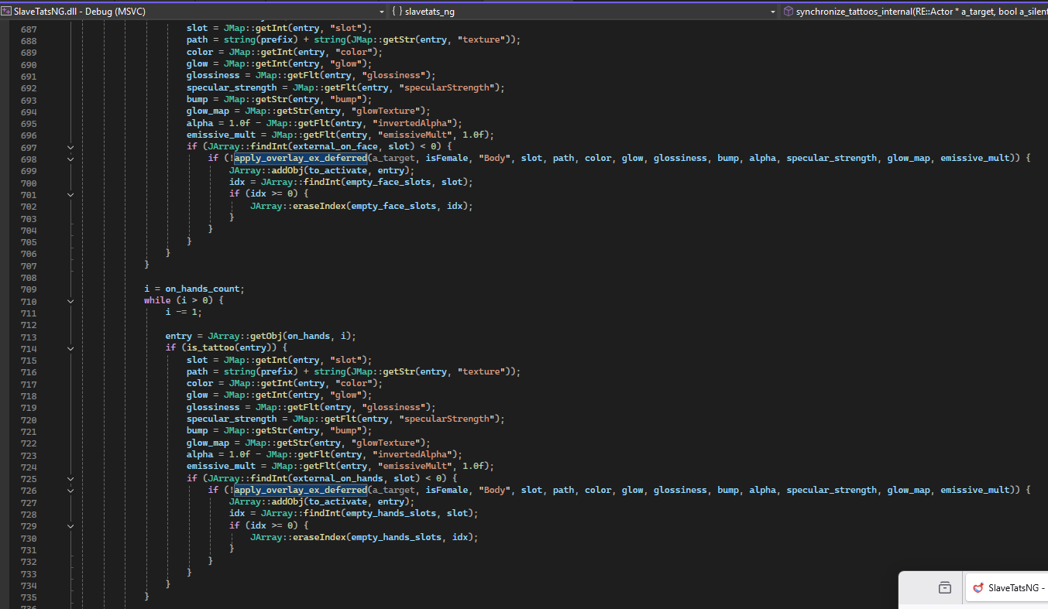
Task: Click isFemale argument on line 726
Action: [x=446, y=490]
